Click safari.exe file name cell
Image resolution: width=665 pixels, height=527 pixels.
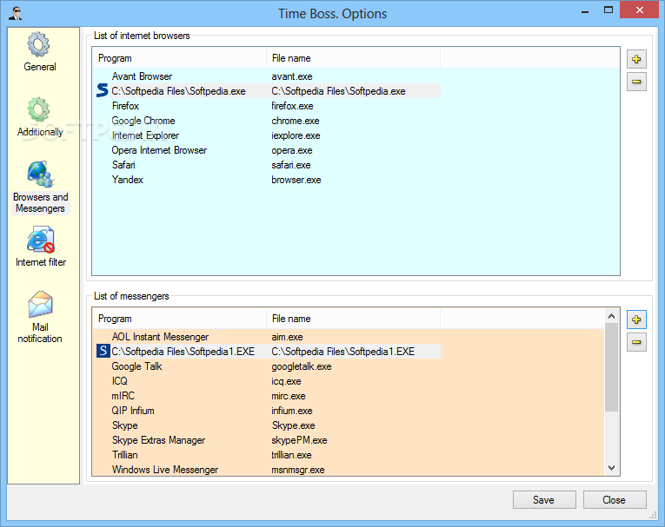(x=291, y=165)
